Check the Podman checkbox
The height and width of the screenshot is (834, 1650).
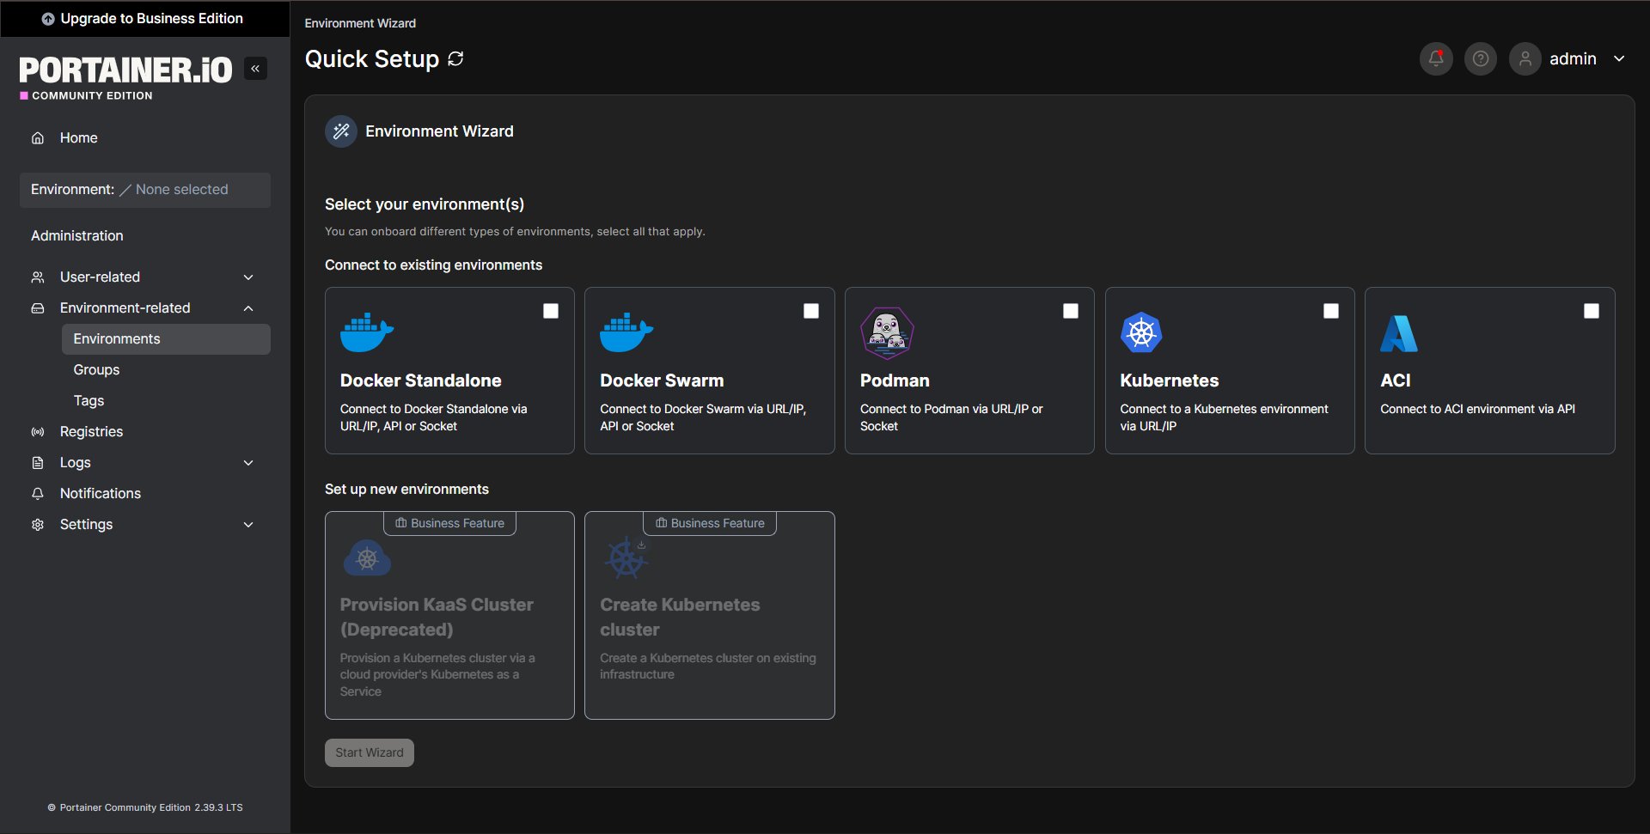coord(1071,311)
